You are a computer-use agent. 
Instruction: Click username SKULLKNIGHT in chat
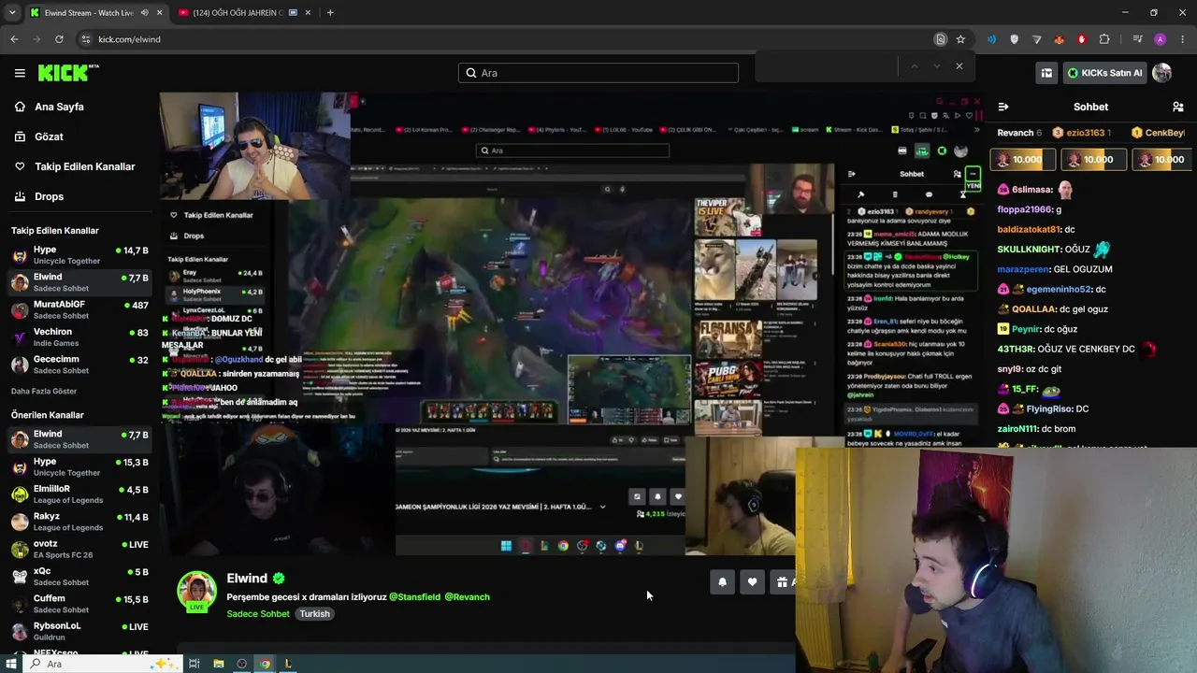click(x=1029, y=250)
